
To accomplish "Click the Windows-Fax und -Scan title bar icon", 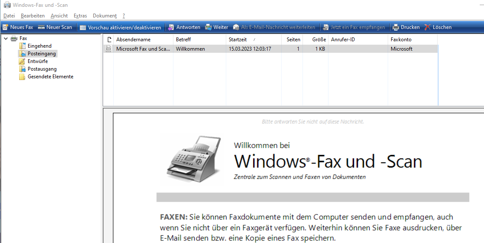I will point(7,5).
